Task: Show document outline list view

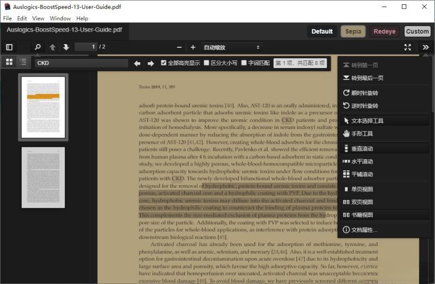Action: tap(23, 61)
